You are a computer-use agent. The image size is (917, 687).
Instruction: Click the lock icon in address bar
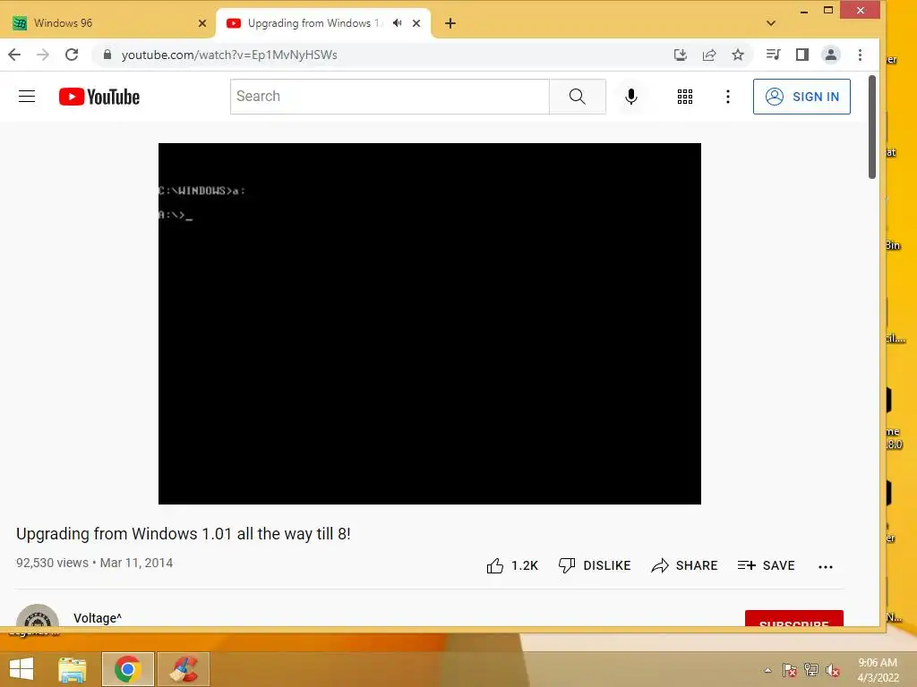(107, 55)
